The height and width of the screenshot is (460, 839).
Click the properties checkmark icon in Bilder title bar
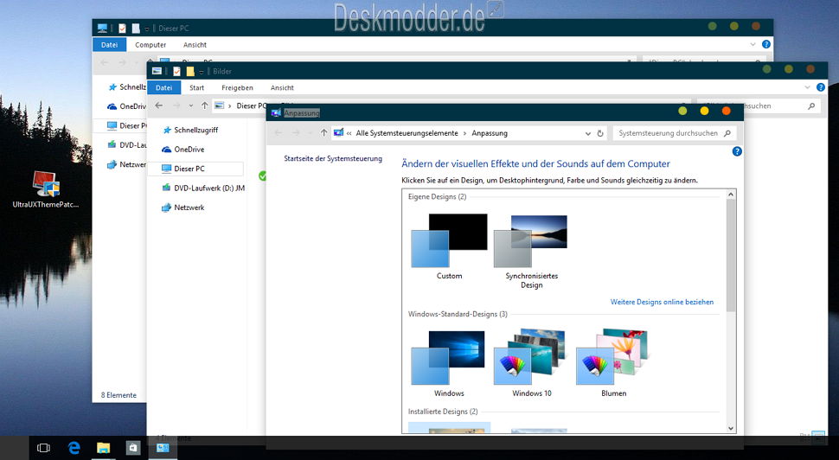click(x=176, y=71)
